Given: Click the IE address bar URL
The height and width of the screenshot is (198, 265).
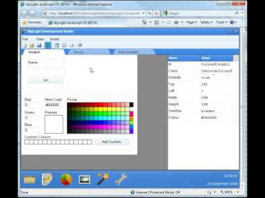Looking at the screenshot, I should (94, 13).
